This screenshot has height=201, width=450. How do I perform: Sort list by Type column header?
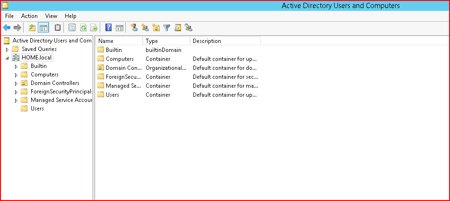pos(166,41)
